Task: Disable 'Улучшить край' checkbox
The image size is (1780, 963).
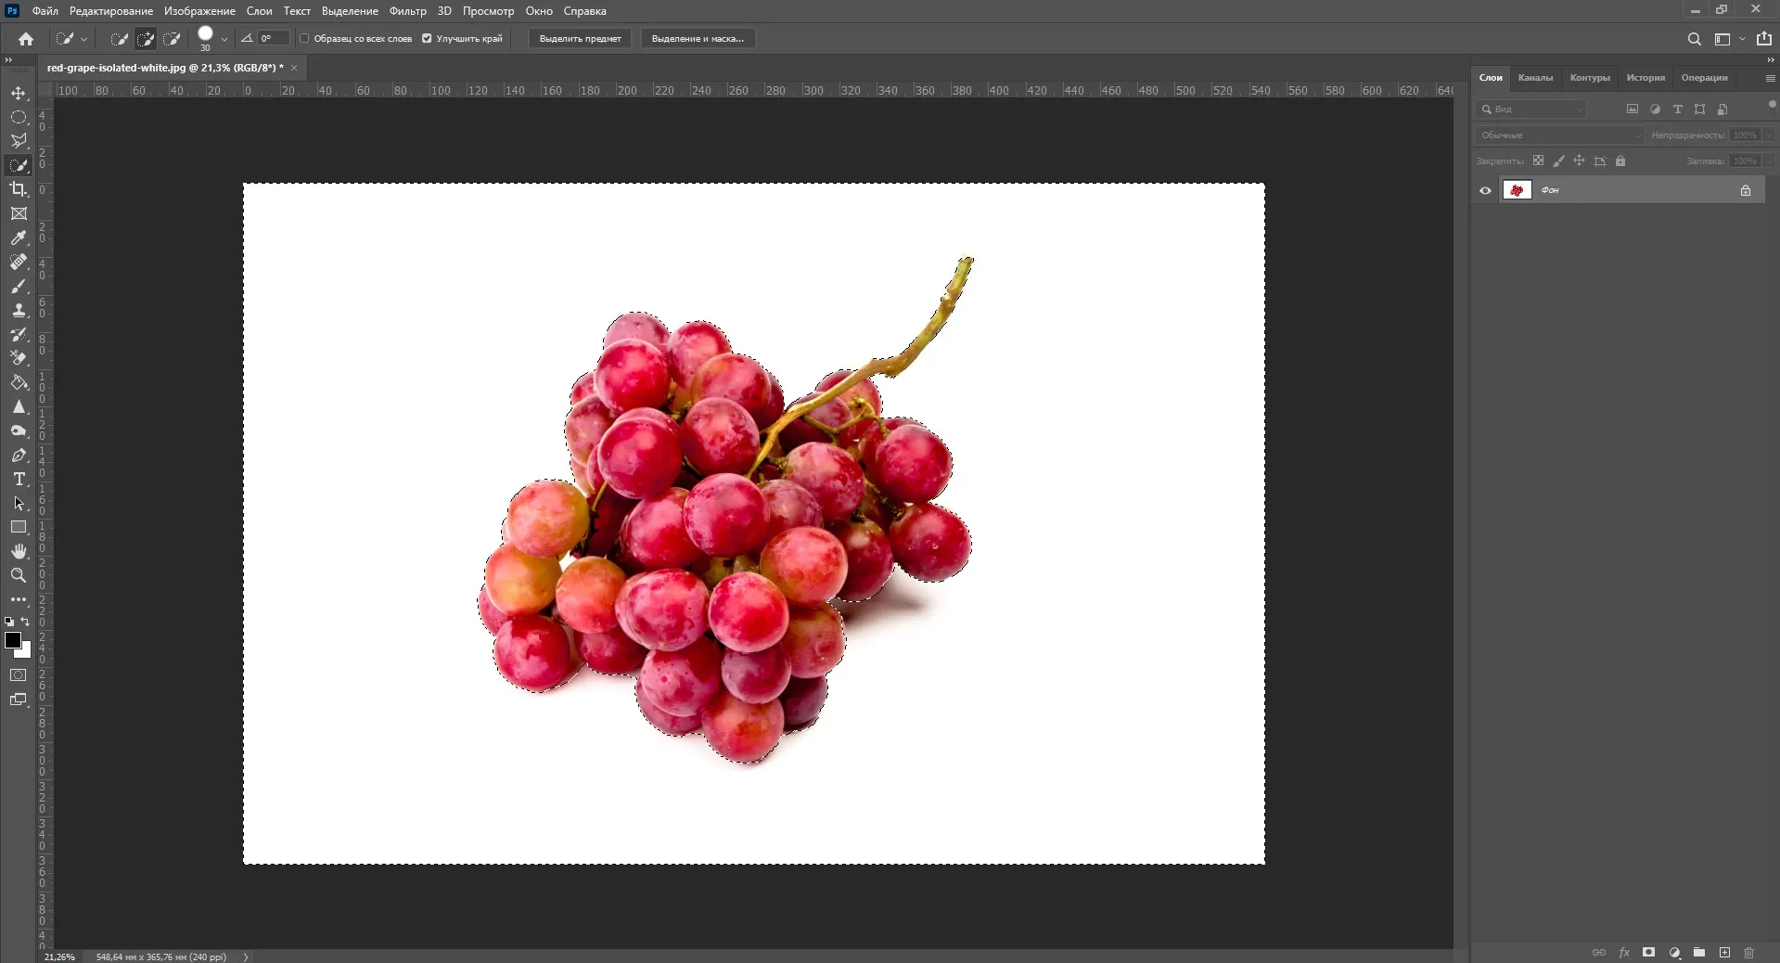Action: [x=427, y=39]
